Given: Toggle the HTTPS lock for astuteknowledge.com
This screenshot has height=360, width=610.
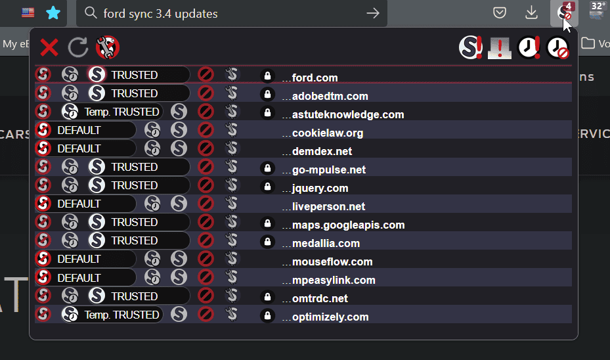Looking at the screenshot, I should click(267, 112).
